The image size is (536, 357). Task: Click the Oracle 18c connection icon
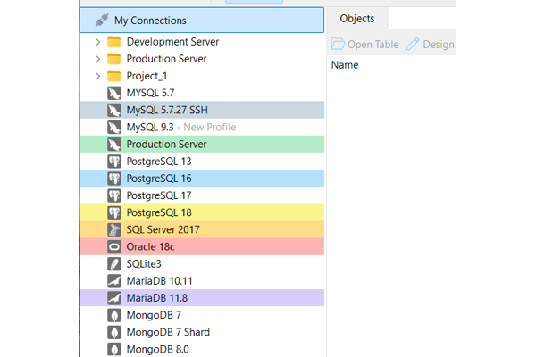[114, 246]
